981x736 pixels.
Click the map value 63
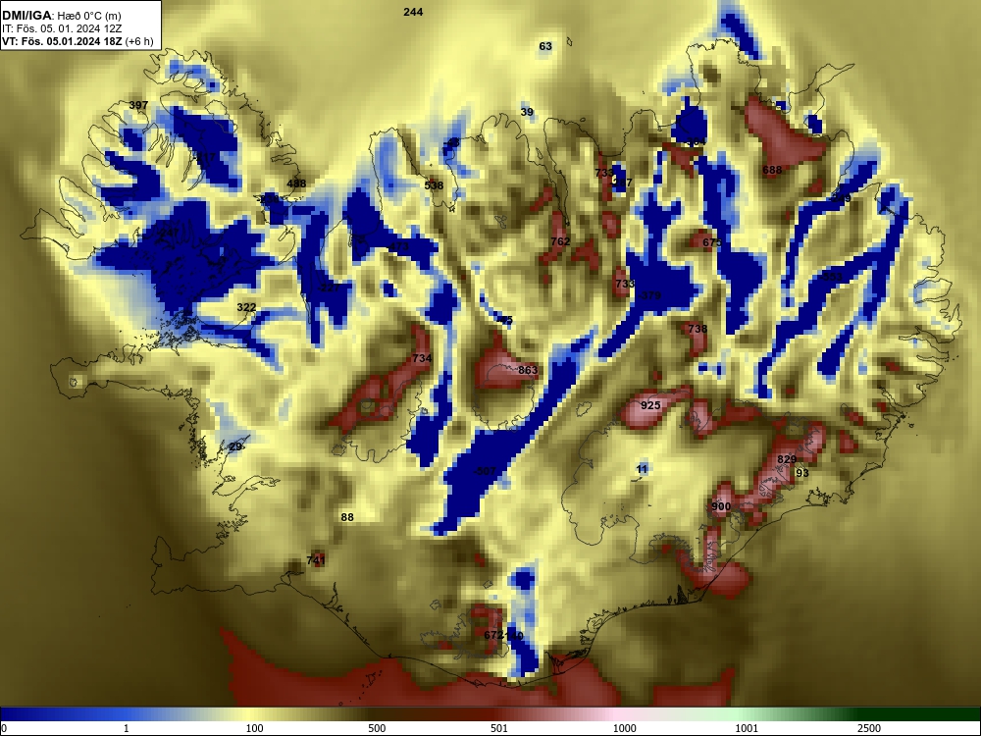(x=545, y=46)
